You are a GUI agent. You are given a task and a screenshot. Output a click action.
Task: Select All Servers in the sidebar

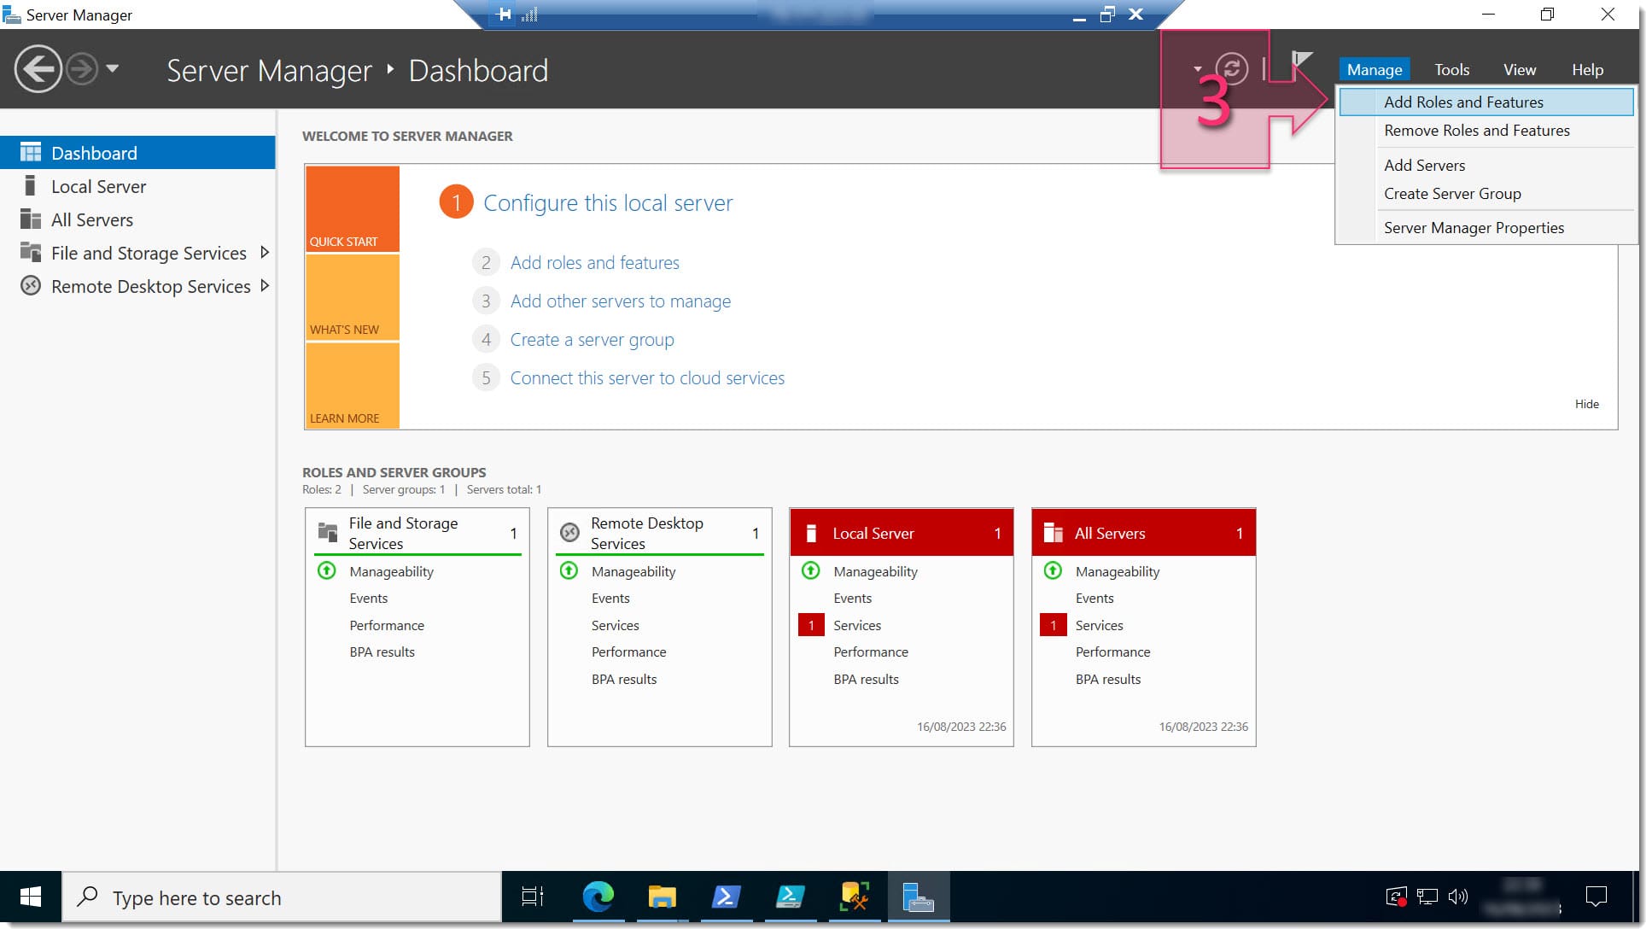click(137, 219)
